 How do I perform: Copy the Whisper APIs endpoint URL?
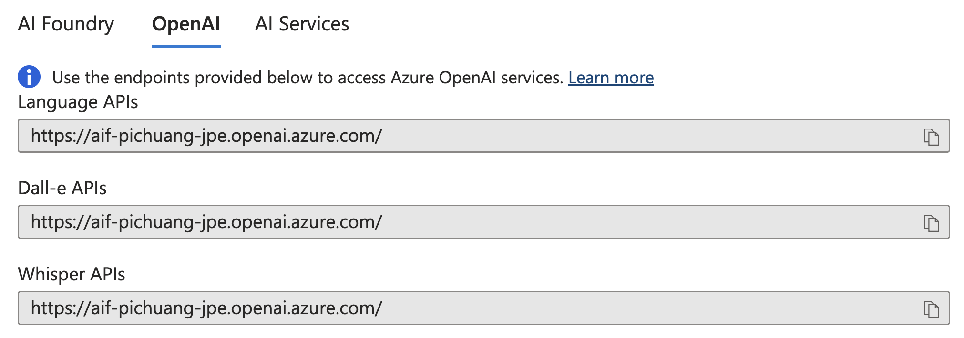931,309
